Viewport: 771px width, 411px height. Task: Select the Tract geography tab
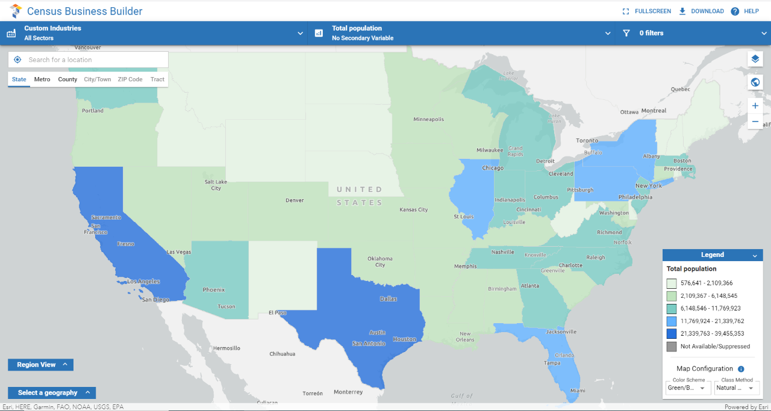(x=157, y=79)
